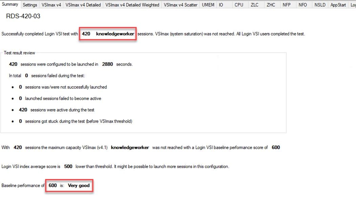
Task: Switch to the NSLD tab
Action: pos(320,5)
